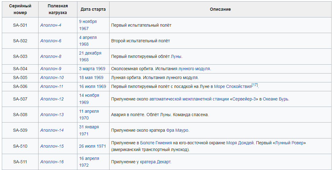Click the date link 4 апреля
This screenshot has width=335, height=170.
[88, 37]
